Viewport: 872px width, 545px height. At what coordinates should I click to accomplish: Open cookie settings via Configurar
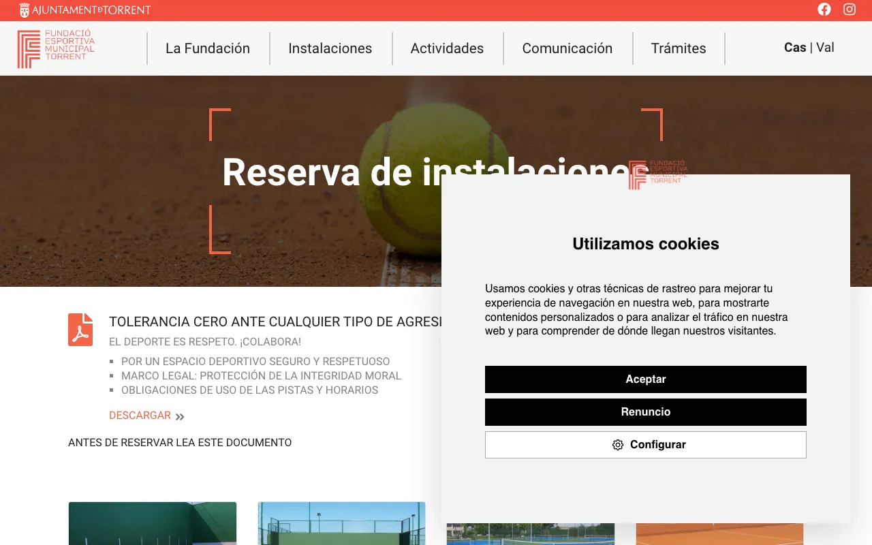(646, 445)
